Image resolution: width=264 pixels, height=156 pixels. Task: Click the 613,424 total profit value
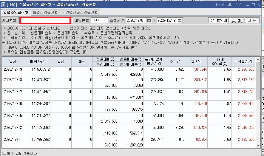click(x=200, y=128)
